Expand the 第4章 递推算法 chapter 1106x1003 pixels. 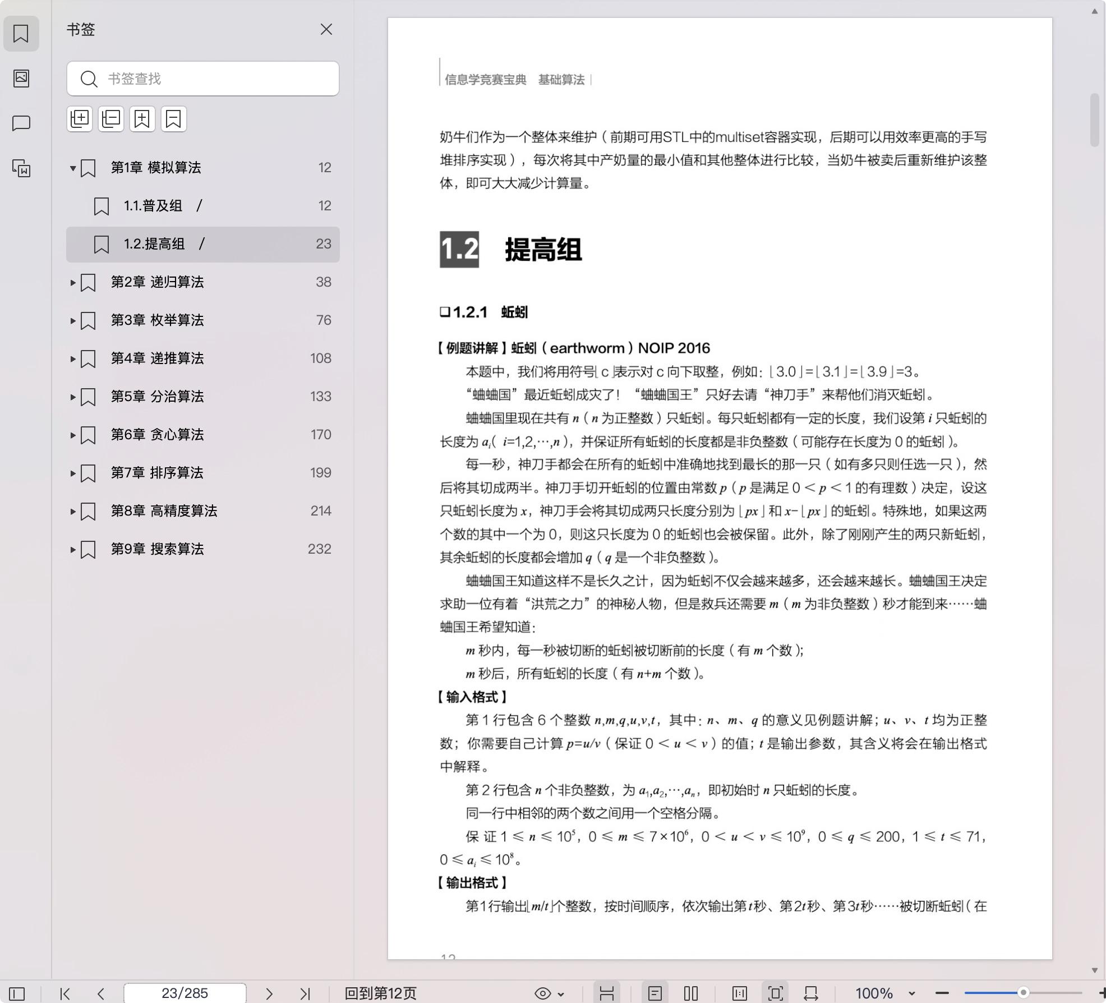click(72, 358)
